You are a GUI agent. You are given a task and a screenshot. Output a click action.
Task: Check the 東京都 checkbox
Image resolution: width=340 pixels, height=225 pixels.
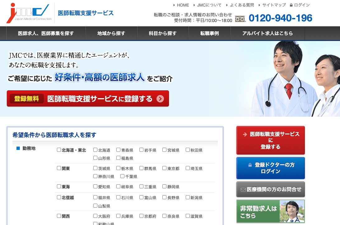tap(164, 168)
